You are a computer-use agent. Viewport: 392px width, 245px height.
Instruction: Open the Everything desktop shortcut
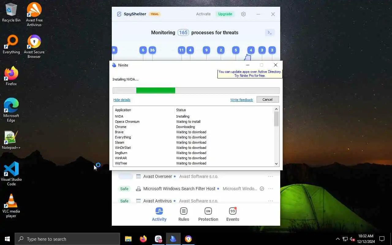pyautogui.click(x=11, y=45)
